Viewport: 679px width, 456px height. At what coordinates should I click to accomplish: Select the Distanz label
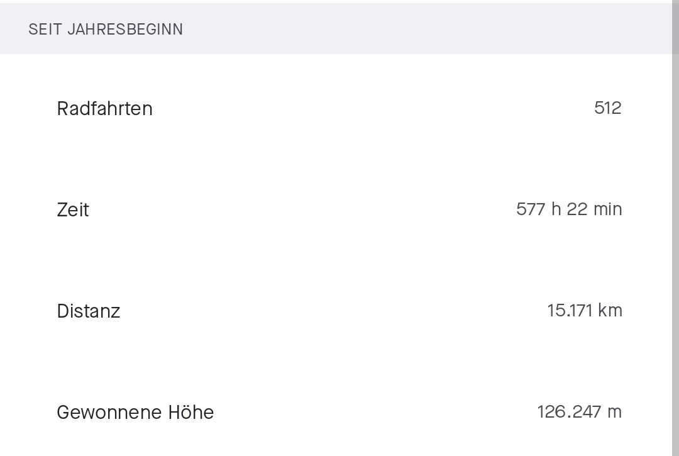point(89,311)
